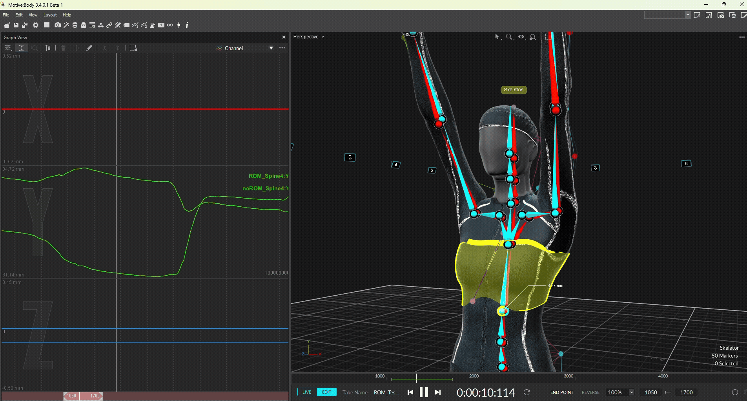Pause playback in the control deck
Image resolution: width=747 pixels, height=401 pixels.
click(x=424, y=392)
